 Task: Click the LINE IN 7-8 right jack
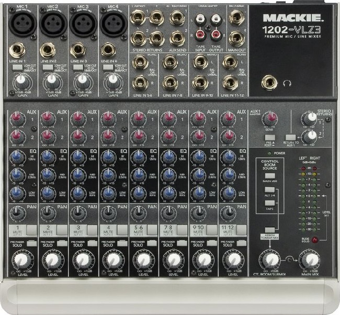[171, 83]
